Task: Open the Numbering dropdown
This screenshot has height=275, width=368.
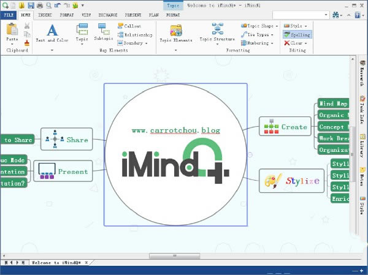Action: (x=272, y=43)
